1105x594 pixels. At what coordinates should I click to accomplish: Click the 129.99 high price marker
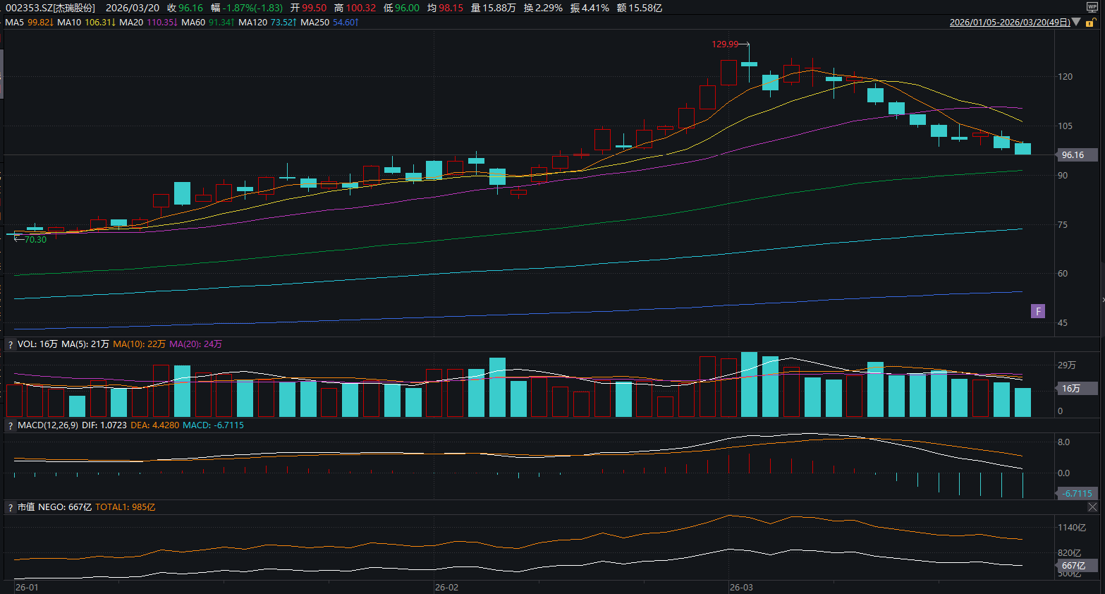point(725,44)
